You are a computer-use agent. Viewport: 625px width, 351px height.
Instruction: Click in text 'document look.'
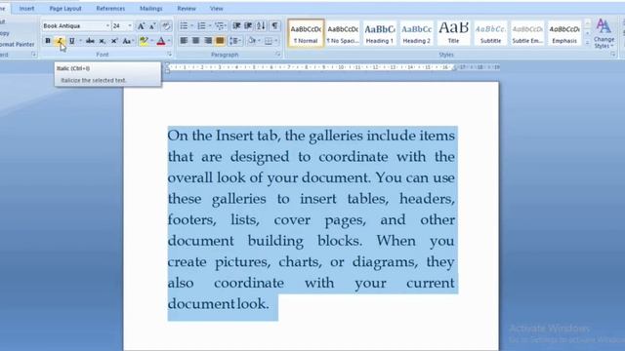[x=218, y=304]
